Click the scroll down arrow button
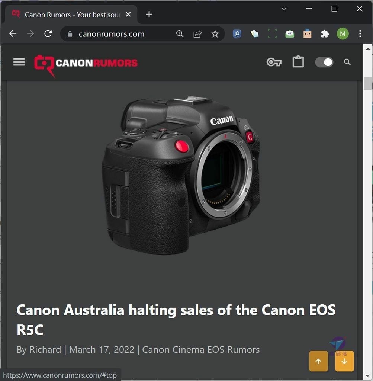 344,361
